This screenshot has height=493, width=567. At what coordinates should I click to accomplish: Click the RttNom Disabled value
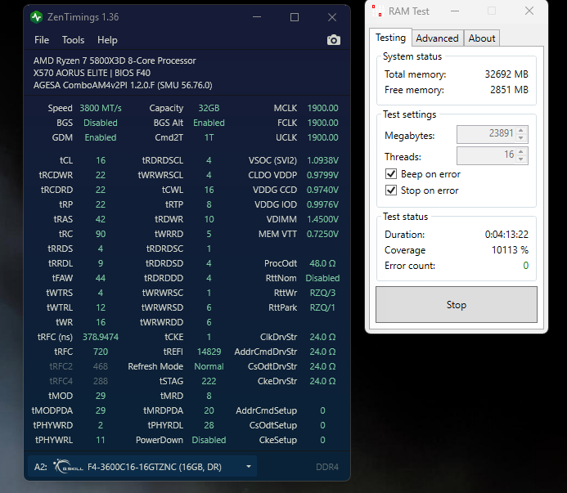pos(322,278)
